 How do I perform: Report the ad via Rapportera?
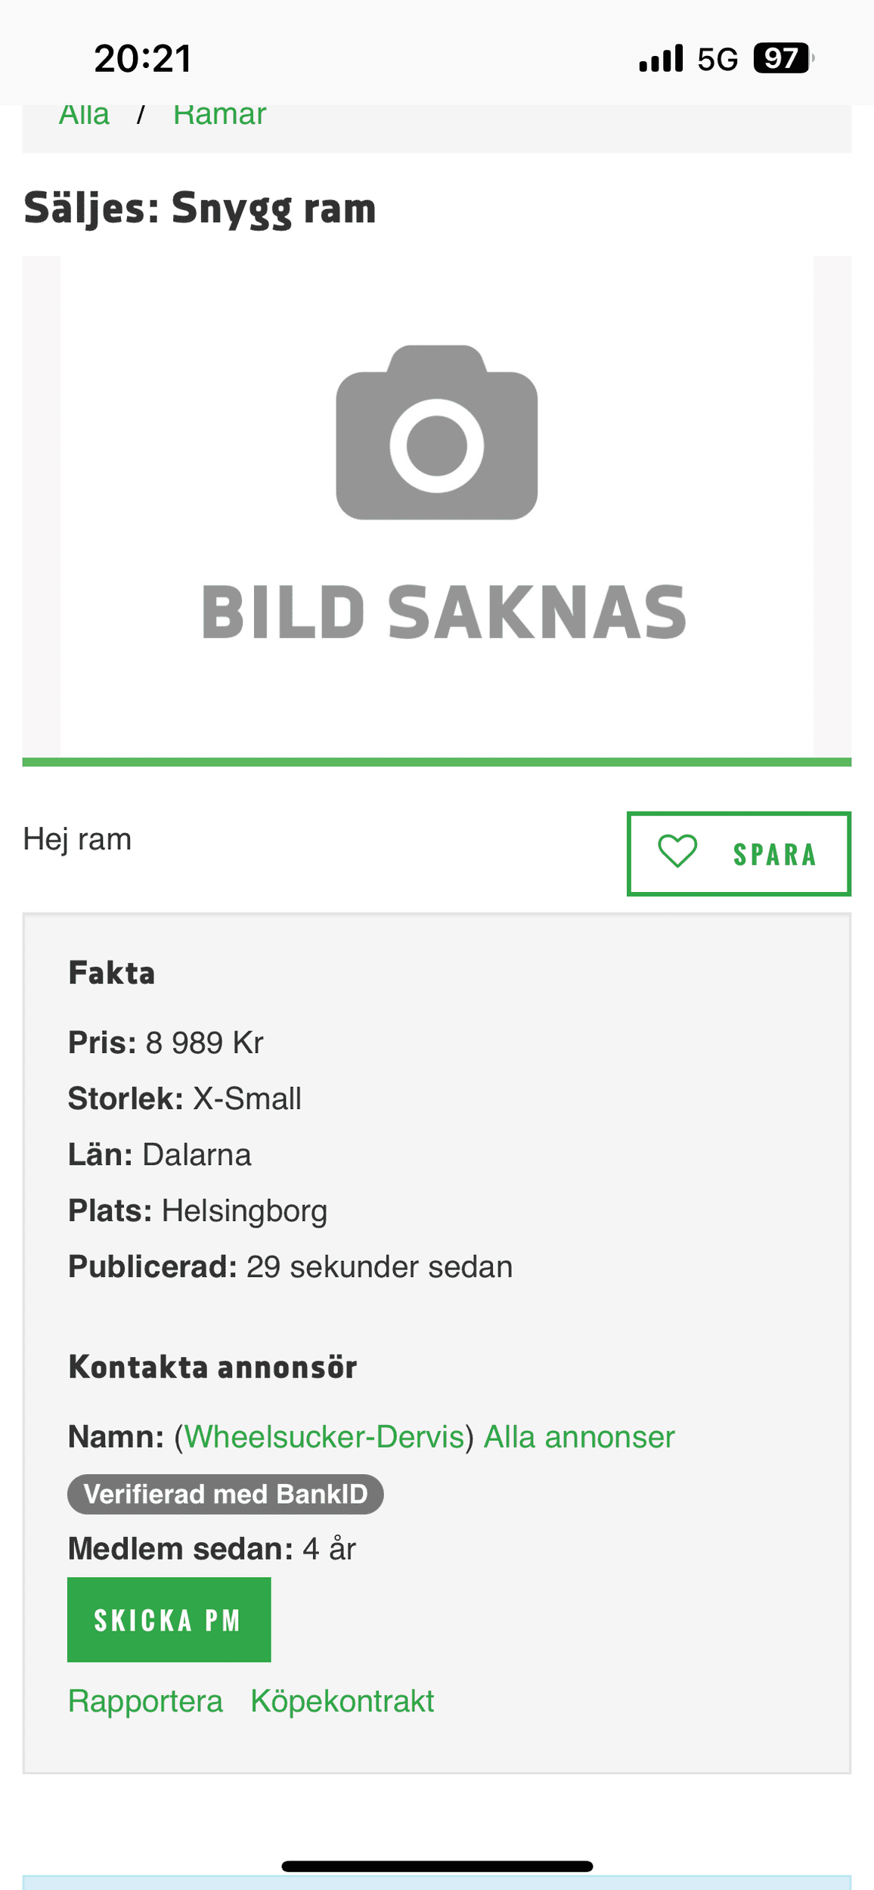[145, 1702]
